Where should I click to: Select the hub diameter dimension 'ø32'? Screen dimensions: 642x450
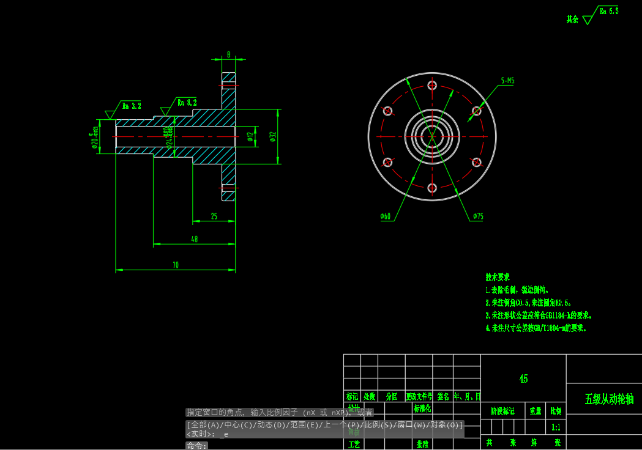click(x=273, y=136)
